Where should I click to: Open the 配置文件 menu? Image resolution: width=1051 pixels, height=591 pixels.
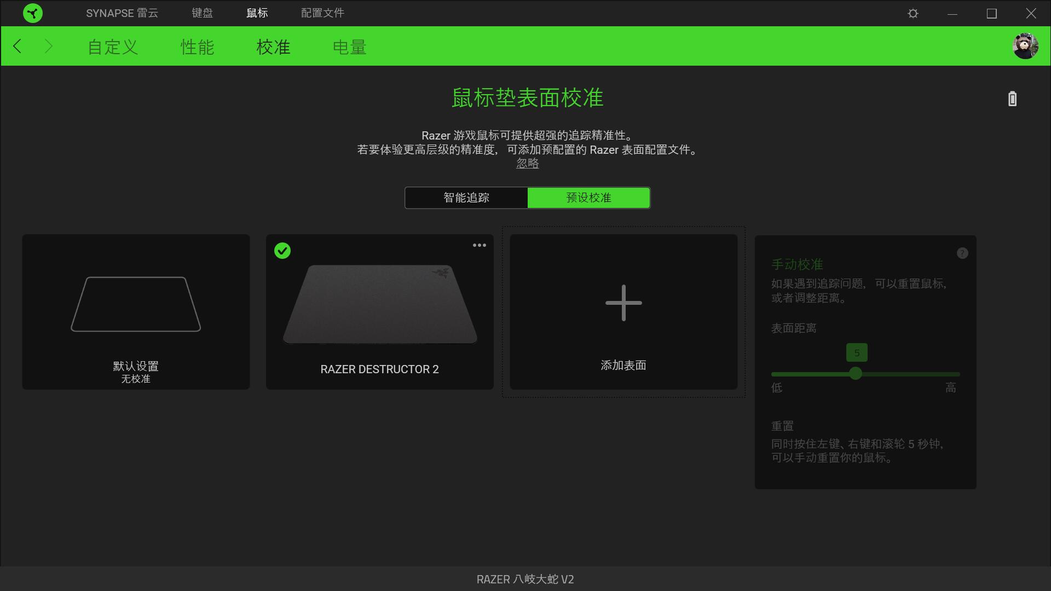[x=322, y=13]
